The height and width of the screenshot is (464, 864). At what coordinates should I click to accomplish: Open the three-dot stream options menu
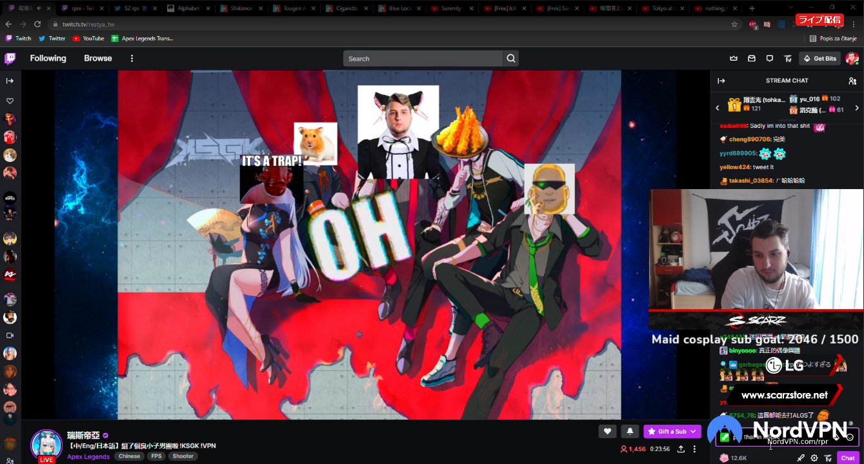[x=695, y=449]
